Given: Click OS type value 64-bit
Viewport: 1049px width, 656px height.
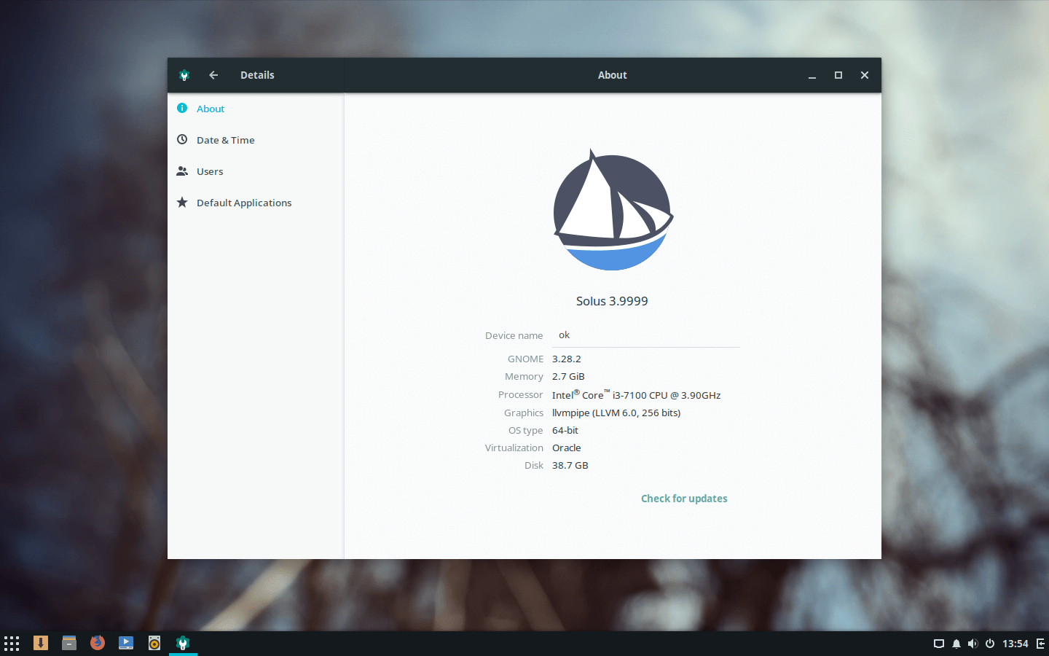Looking at the screenshot, I should tap(565, 430).
